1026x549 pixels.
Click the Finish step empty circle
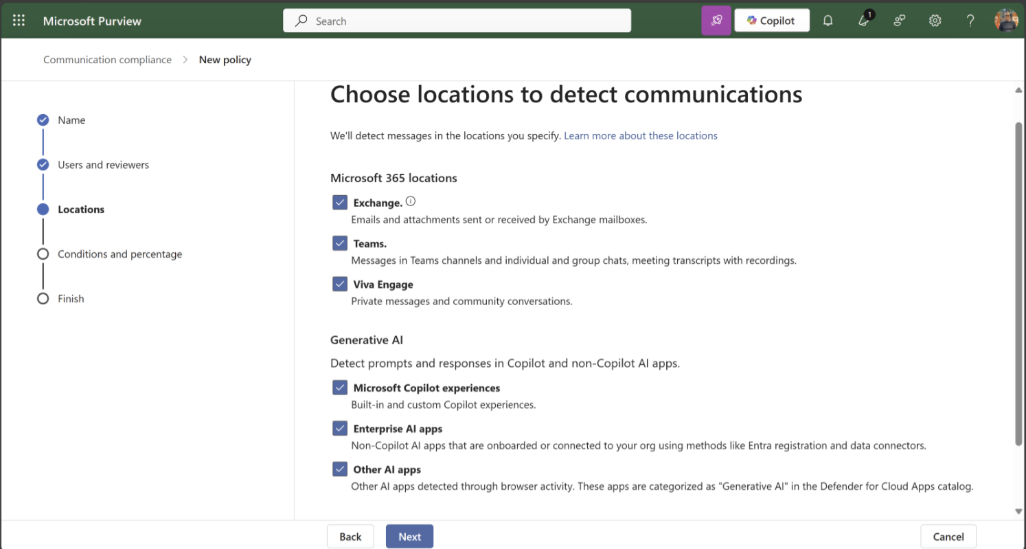pyautogui.click(x=43, y=298)
